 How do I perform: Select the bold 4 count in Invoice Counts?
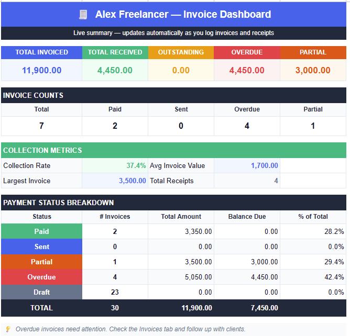[x=247, y=126]
